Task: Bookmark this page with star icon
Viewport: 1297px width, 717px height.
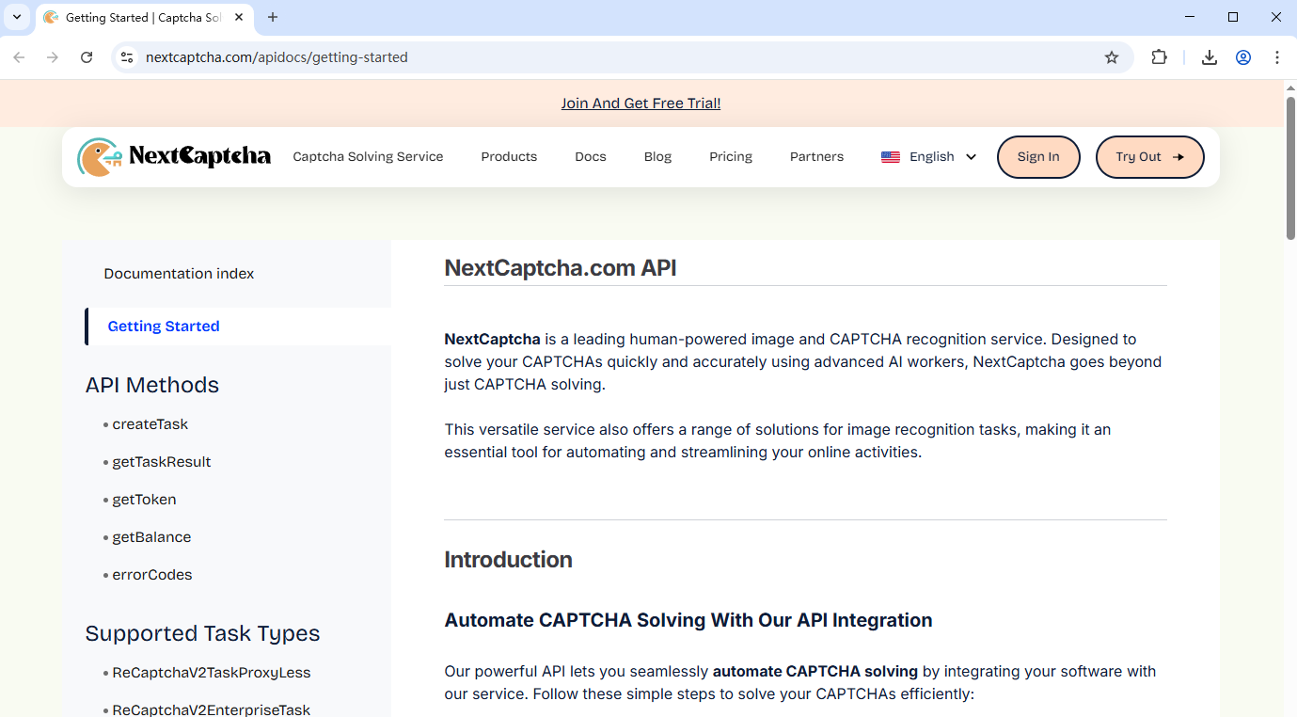Action: [x=1112, y=57]
